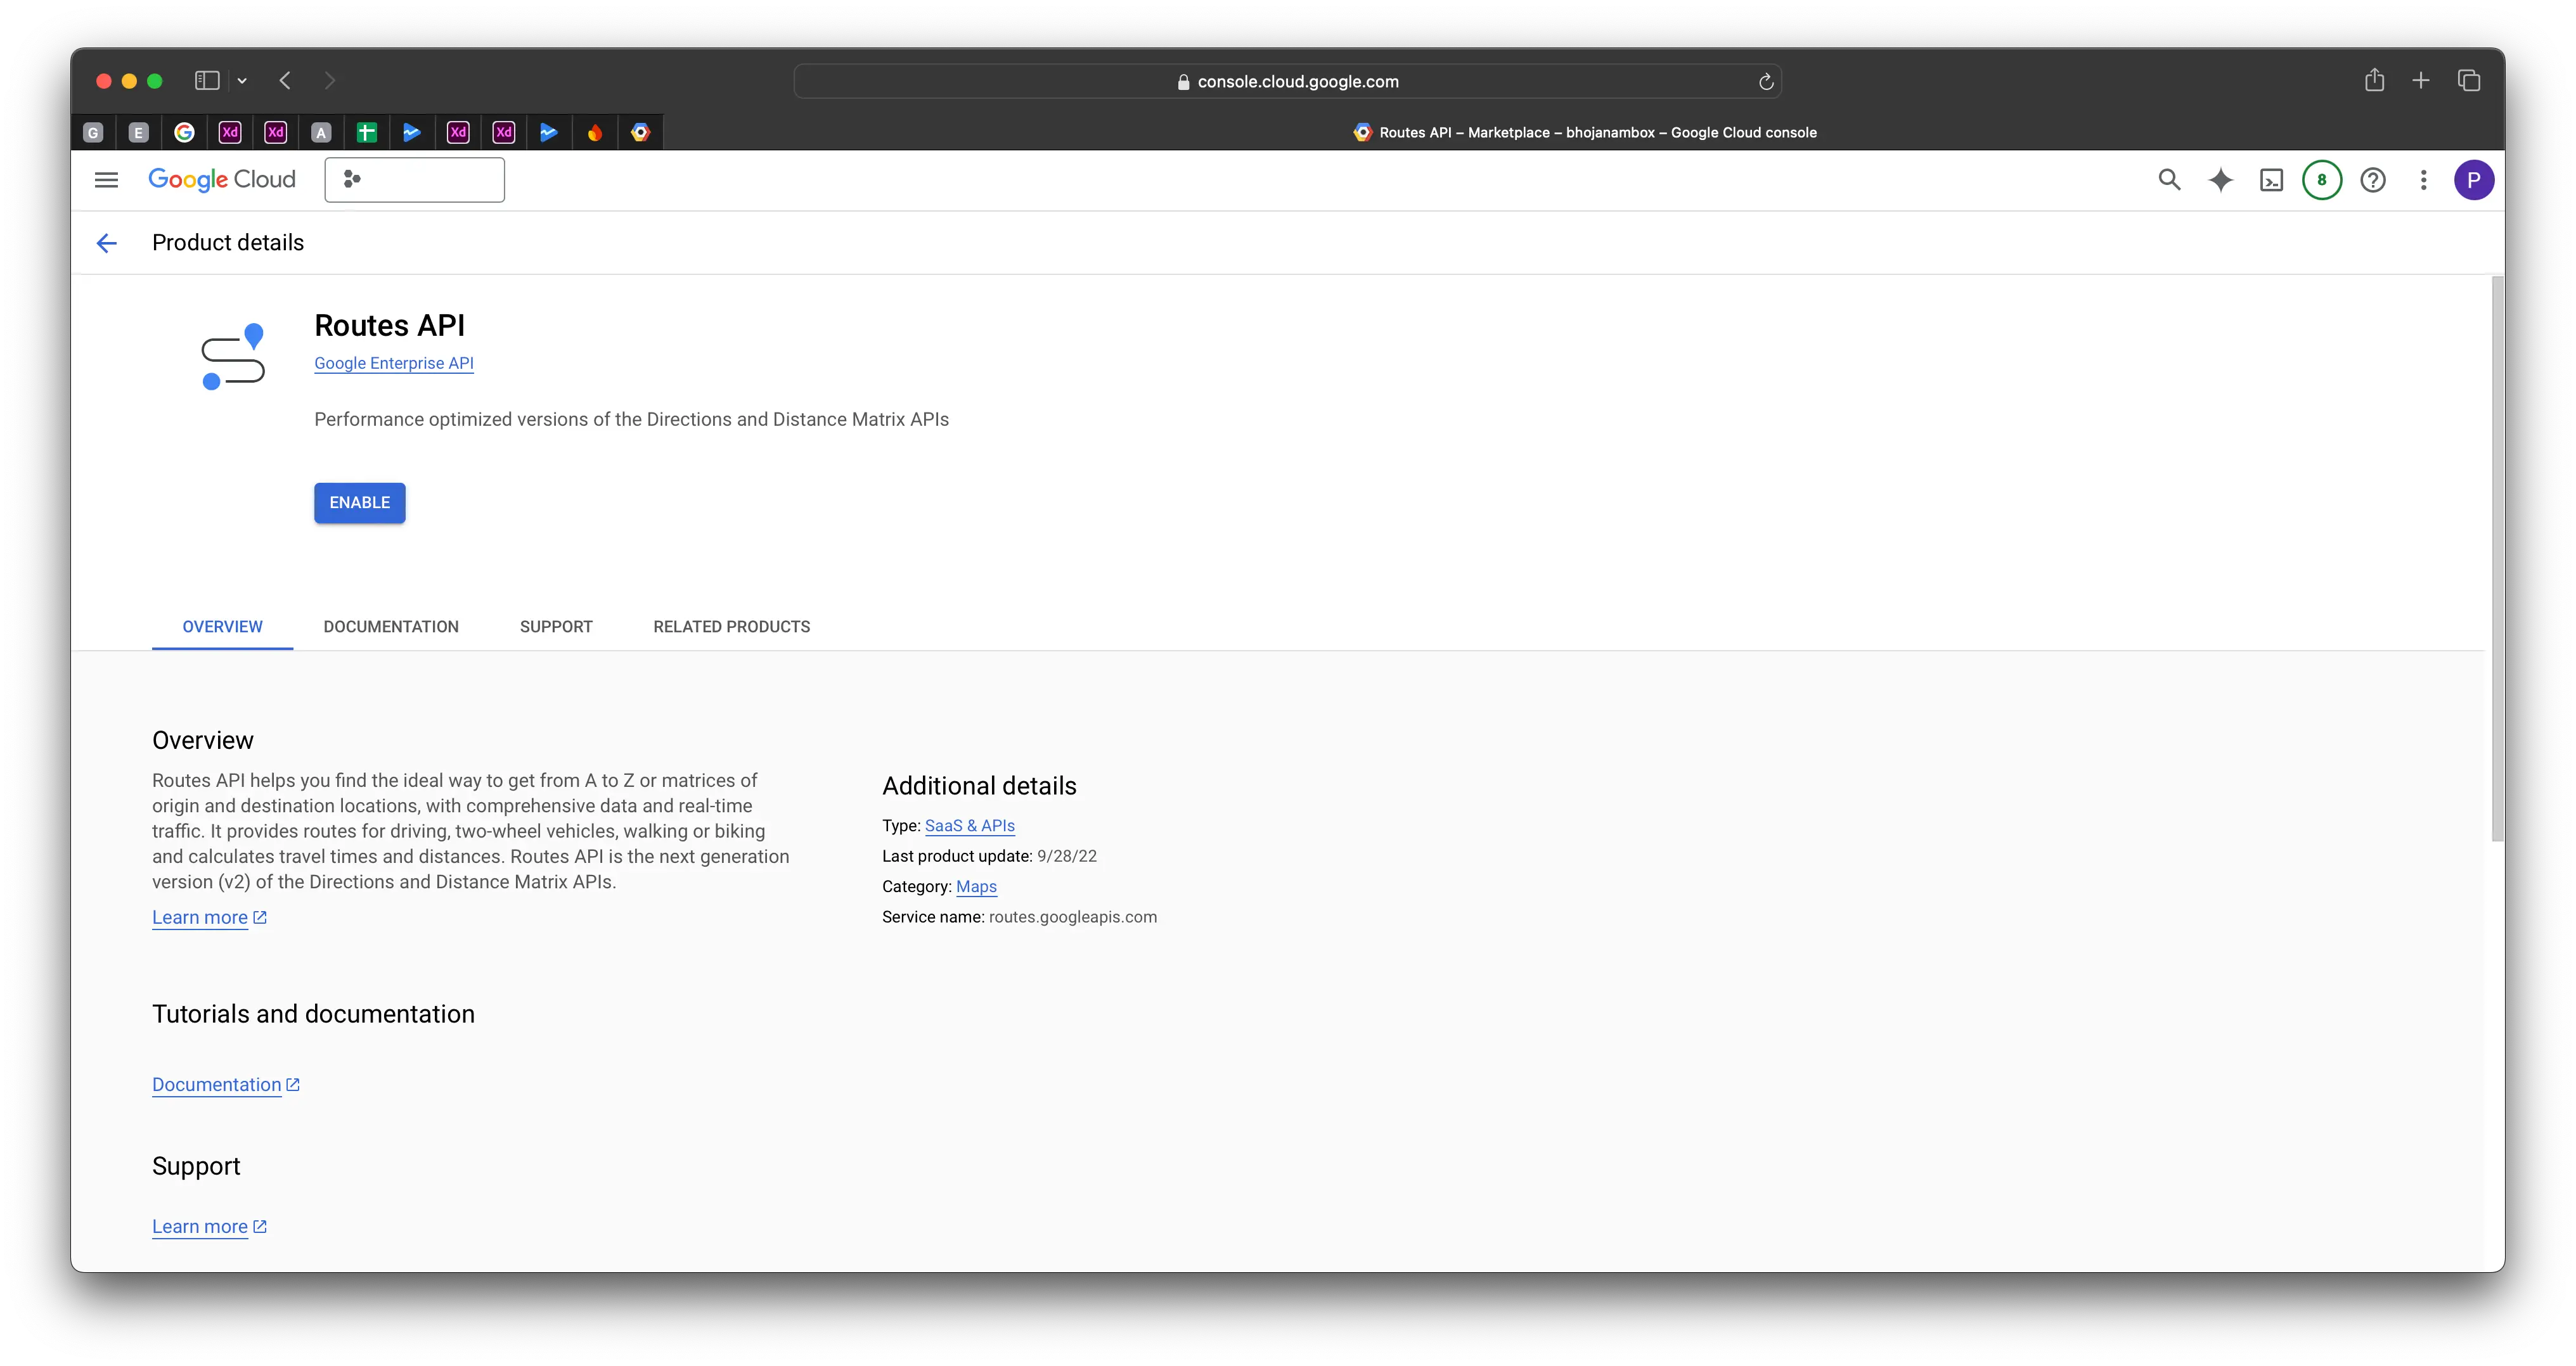The width and height of the screenshot is (2576, 1366).
Task: Open a new Safari tab
Action: point(2421,81)
